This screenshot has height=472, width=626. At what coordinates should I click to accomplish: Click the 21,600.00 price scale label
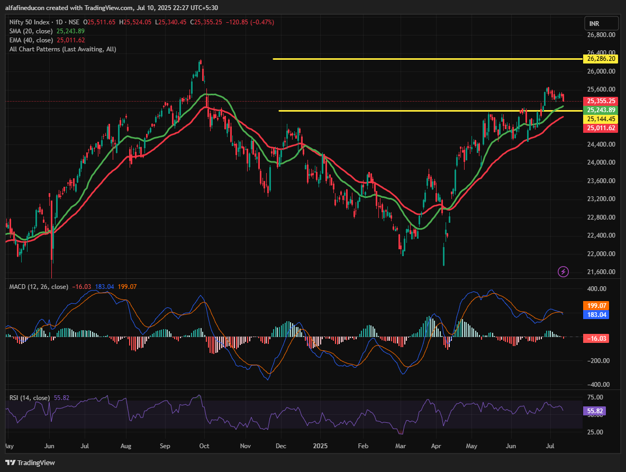point(601,272)
